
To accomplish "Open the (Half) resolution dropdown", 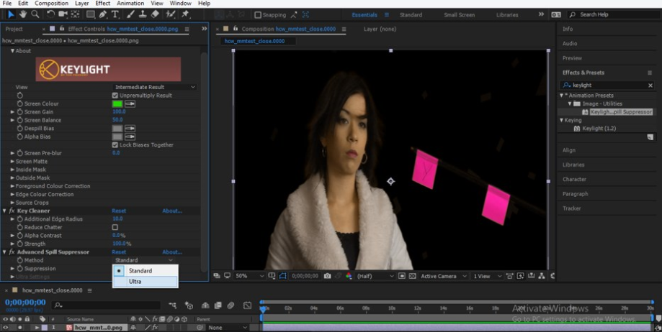I will coord(375,276).
